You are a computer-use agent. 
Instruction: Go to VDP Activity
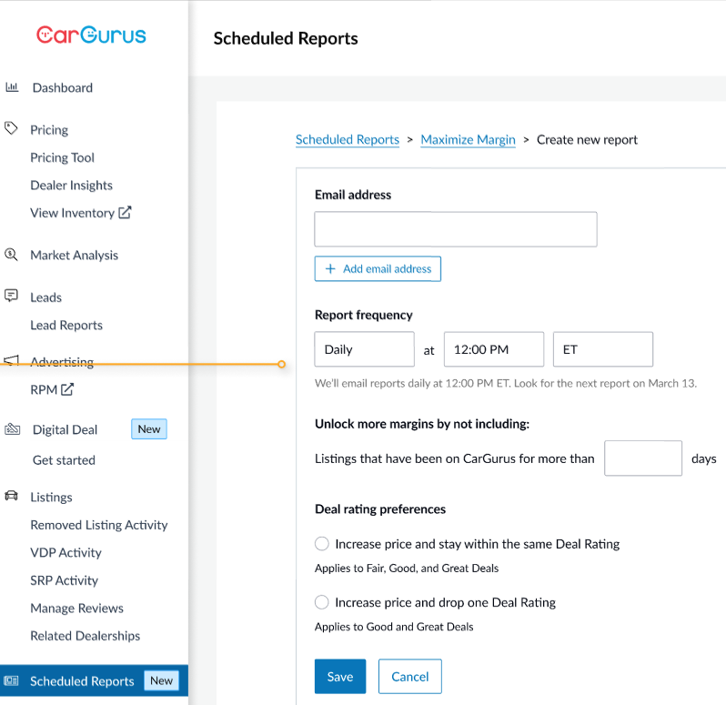[66, 553]
